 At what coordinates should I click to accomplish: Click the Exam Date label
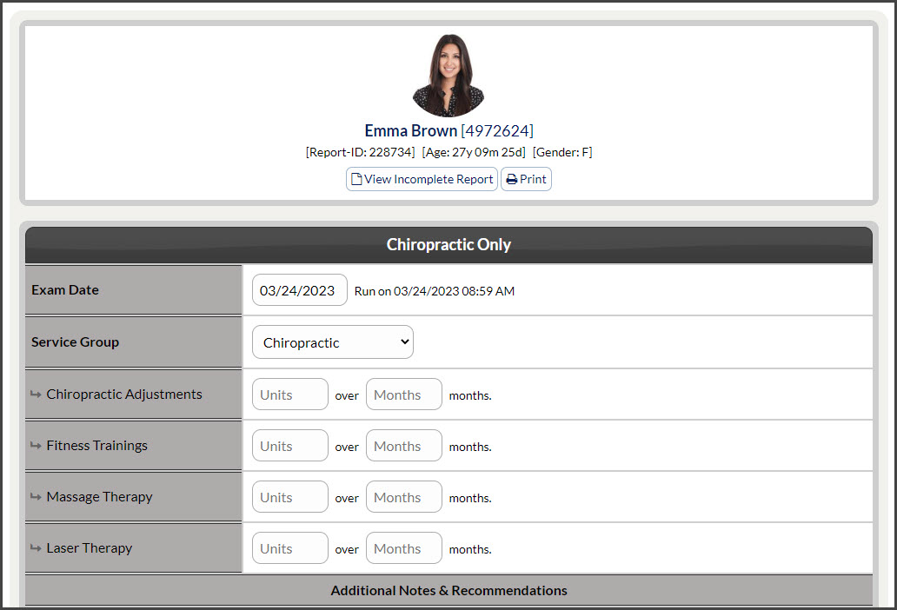pos(65,290)
